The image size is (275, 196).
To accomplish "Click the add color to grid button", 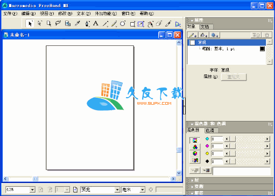I will click(x=206, y=170).
